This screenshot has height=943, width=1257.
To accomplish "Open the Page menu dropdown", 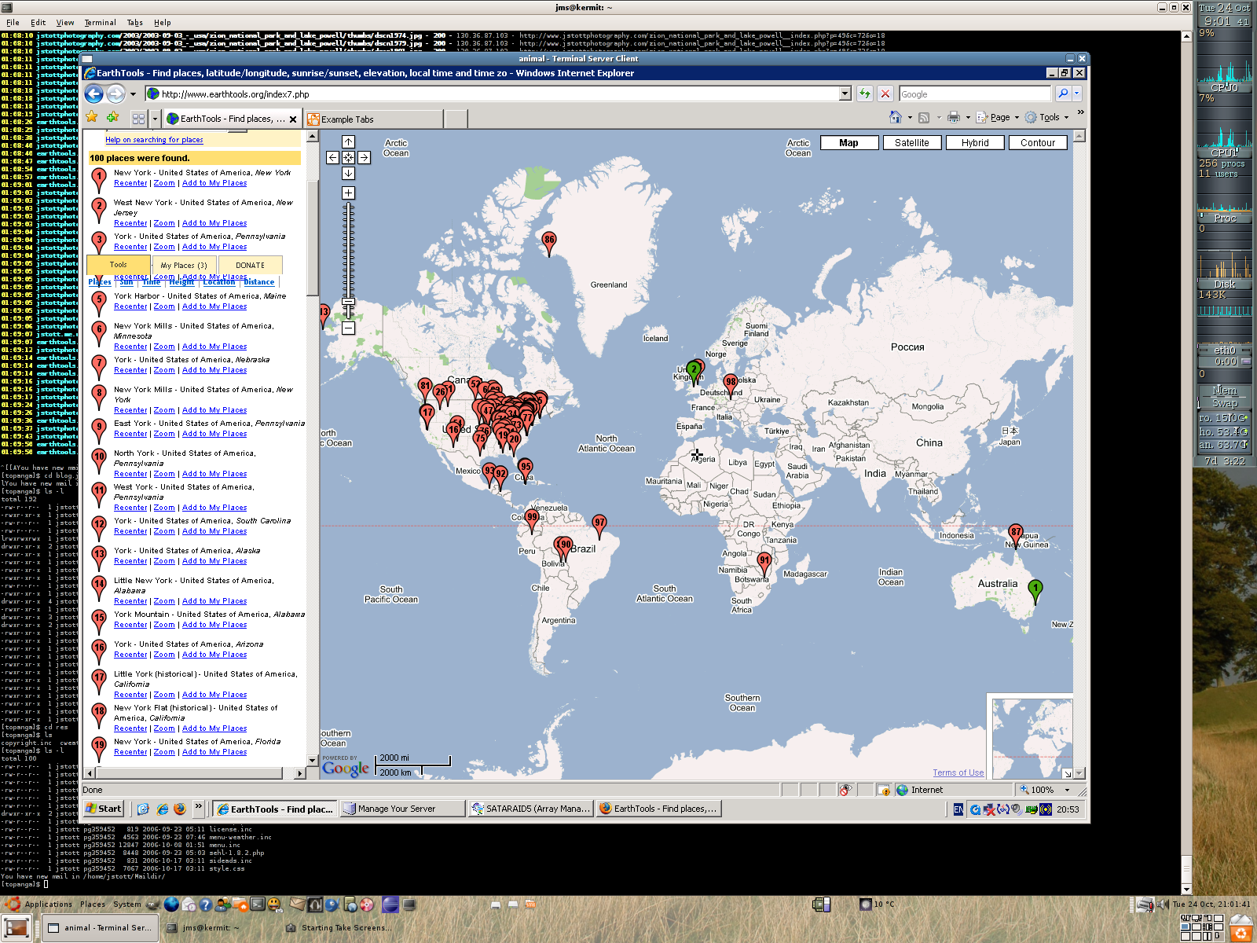I will click(x=998, y=117).
